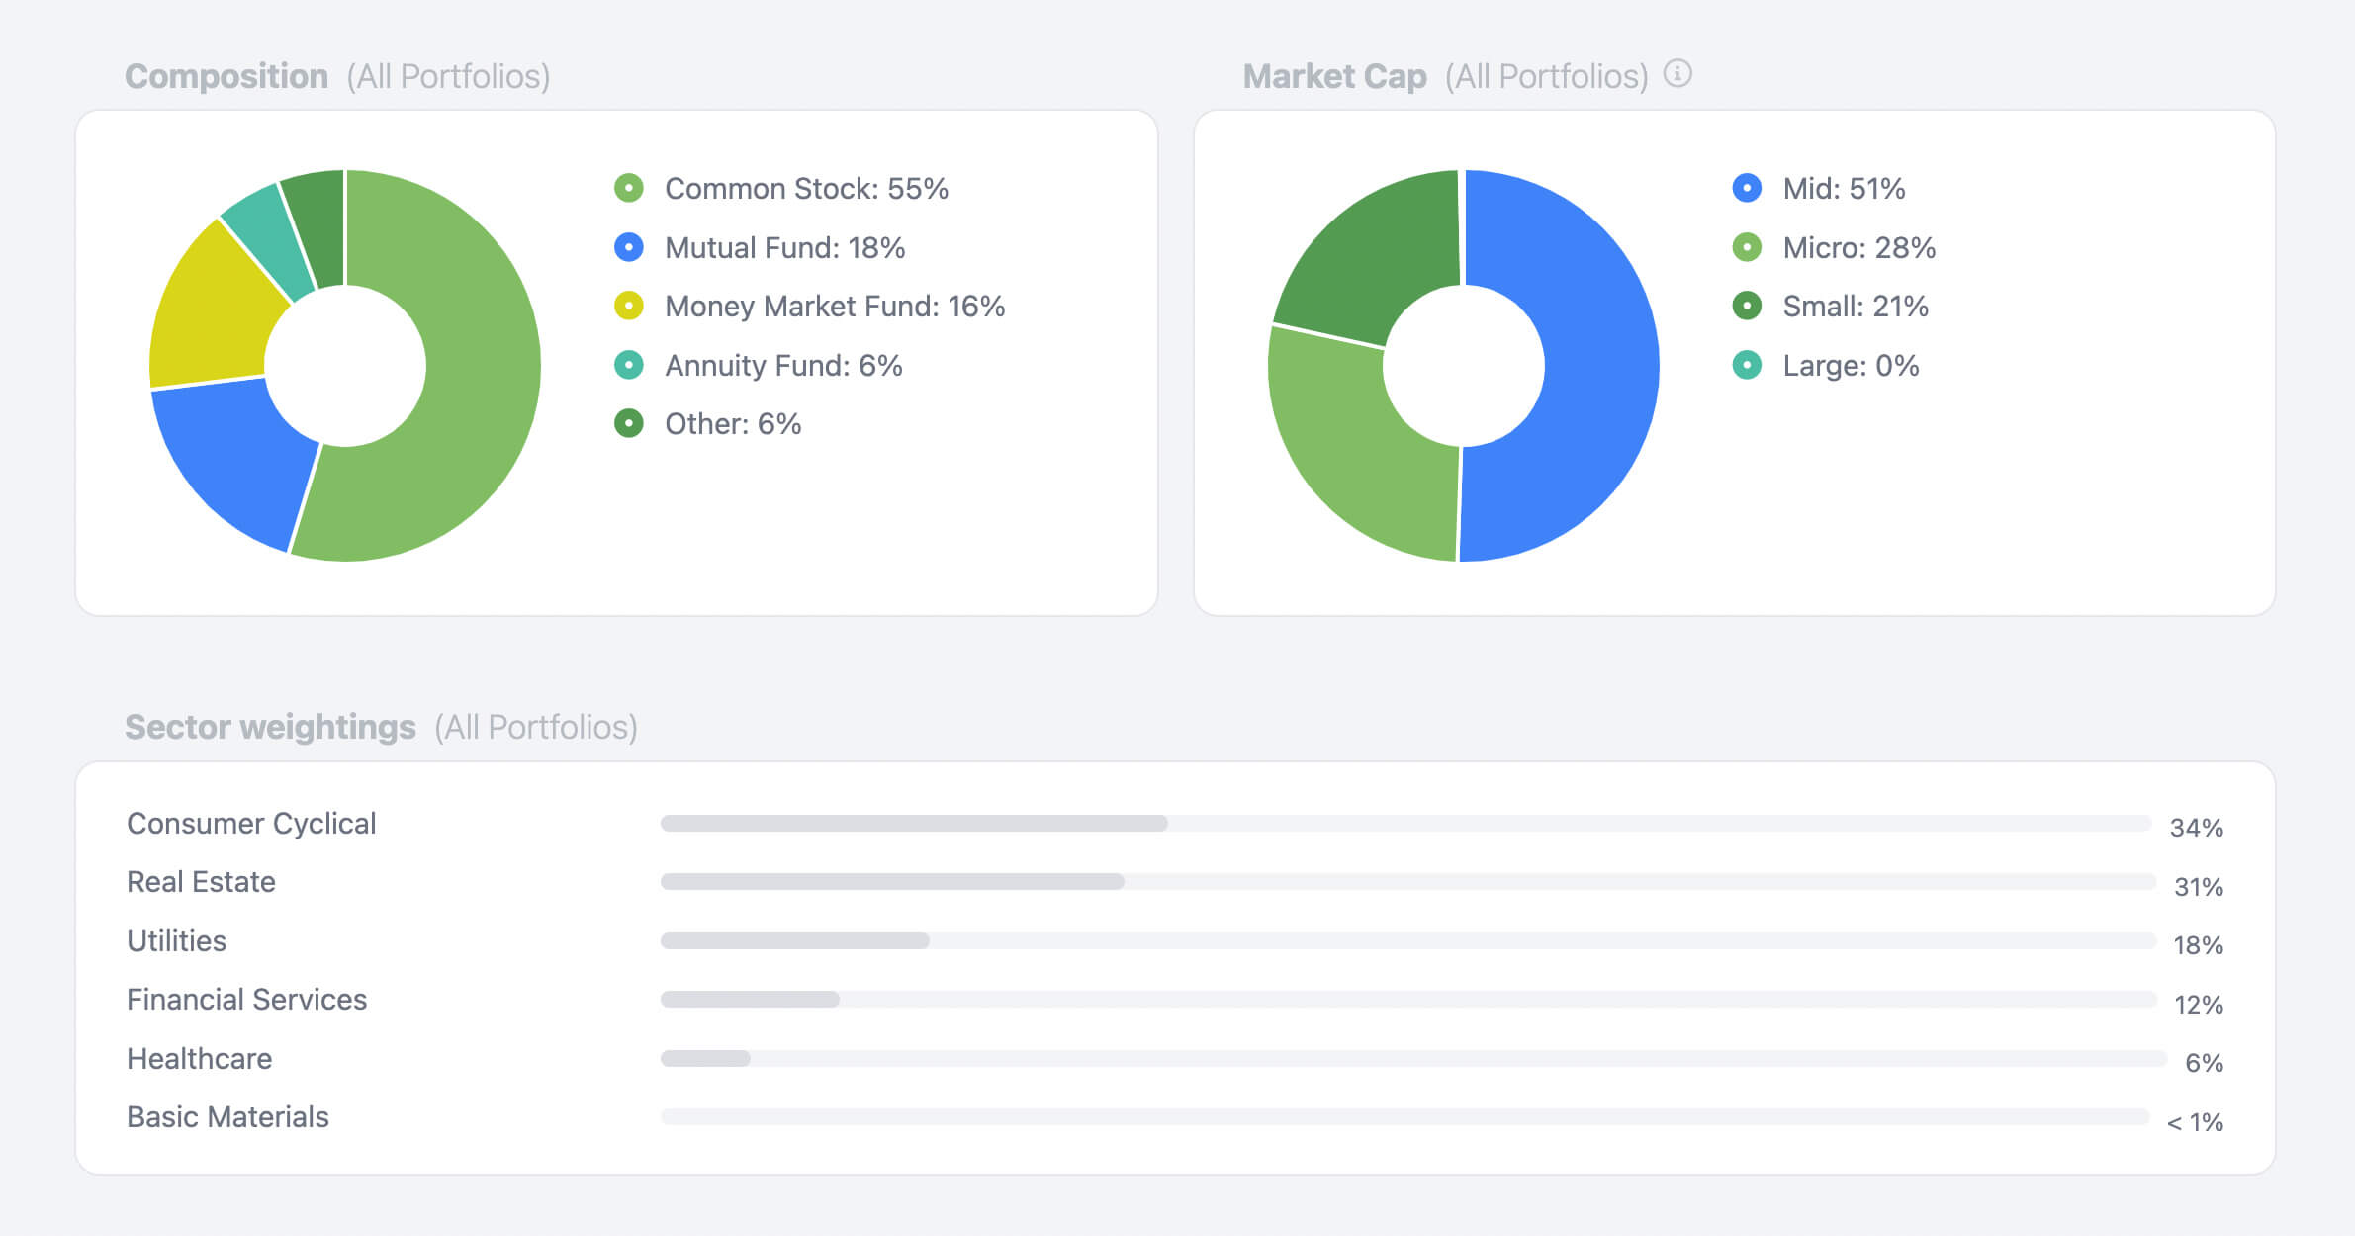Click the Small legend marker
2355x1236 pixels.
point(1746,306)
